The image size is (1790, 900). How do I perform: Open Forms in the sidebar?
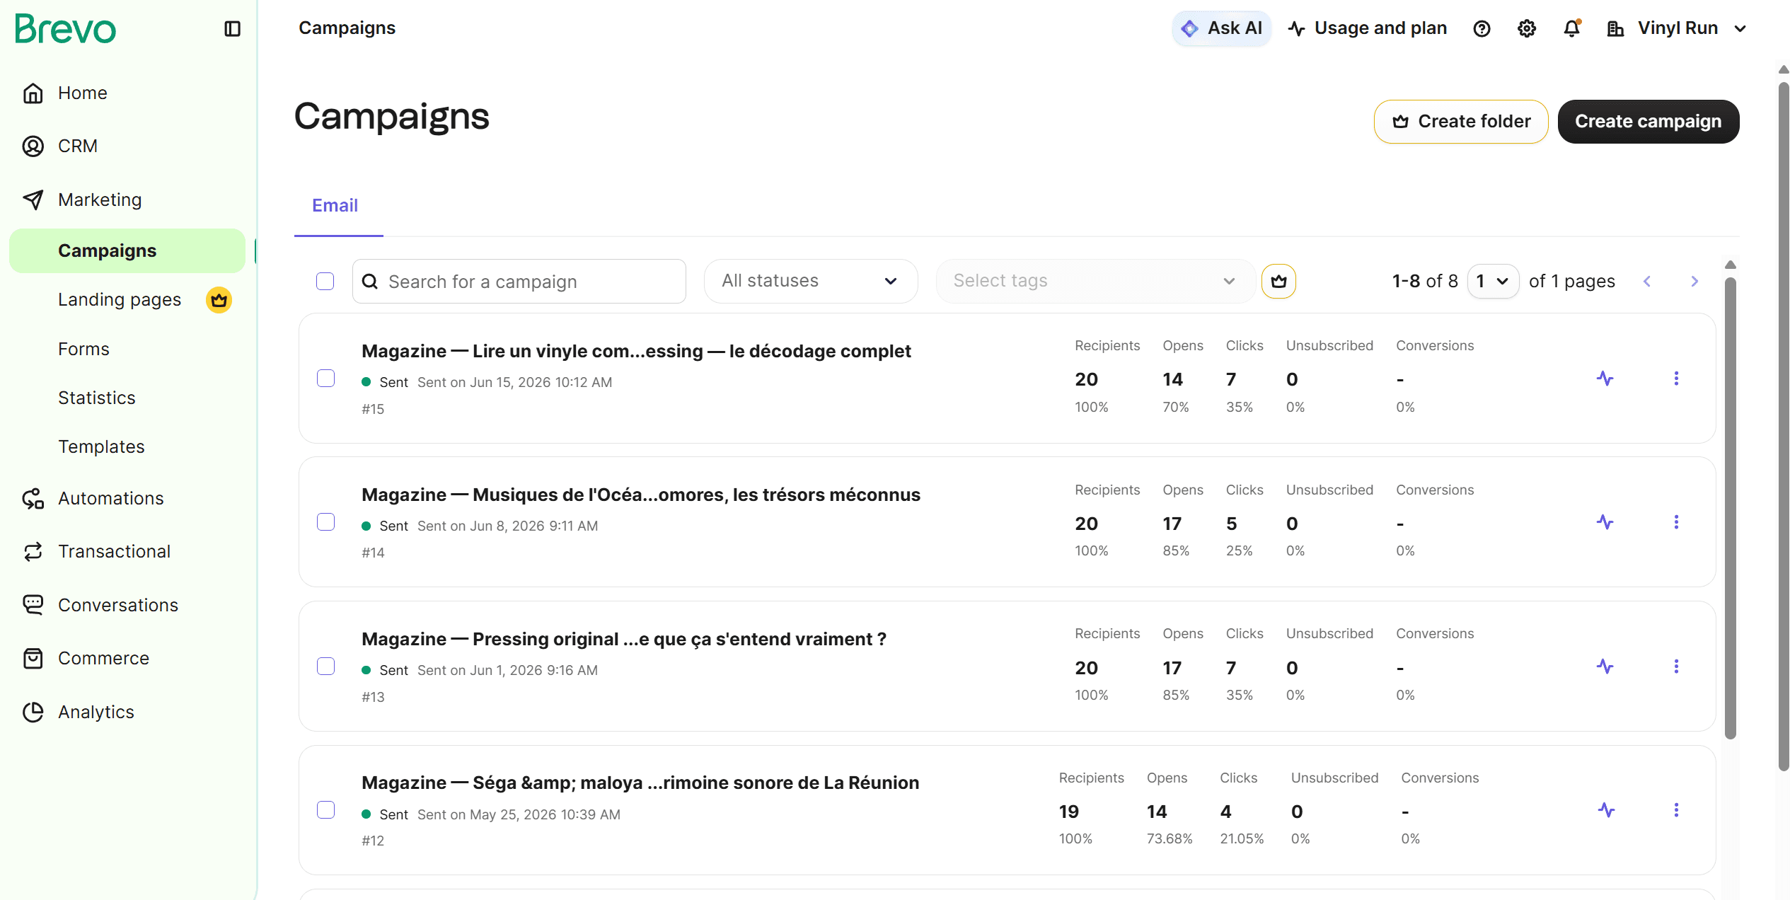pos(83,349)
